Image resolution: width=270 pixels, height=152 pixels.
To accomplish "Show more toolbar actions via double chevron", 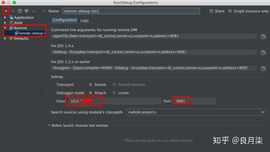I will coord(43,11).
